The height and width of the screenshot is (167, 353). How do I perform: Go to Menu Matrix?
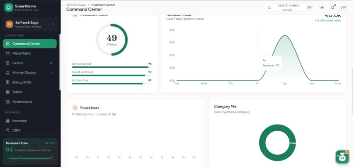(30, 53)
